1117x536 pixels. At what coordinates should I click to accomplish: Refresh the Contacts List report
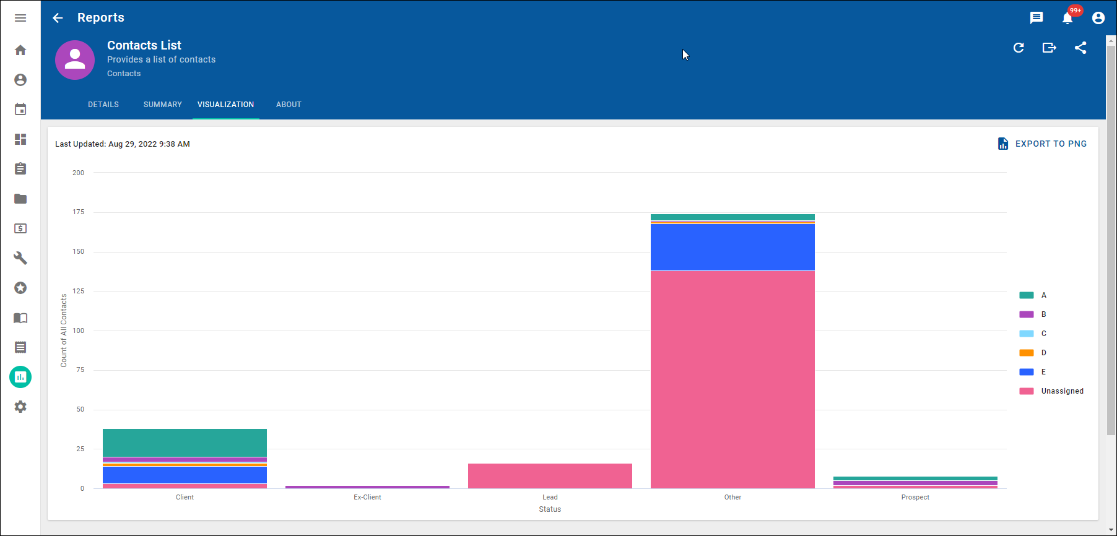(1019, 48)
